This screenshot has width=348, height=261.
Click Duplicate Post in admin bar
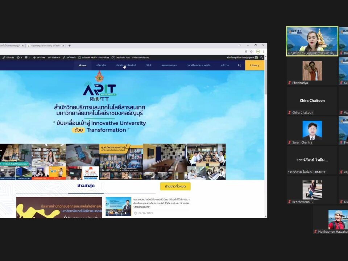[x=121, y=58]
